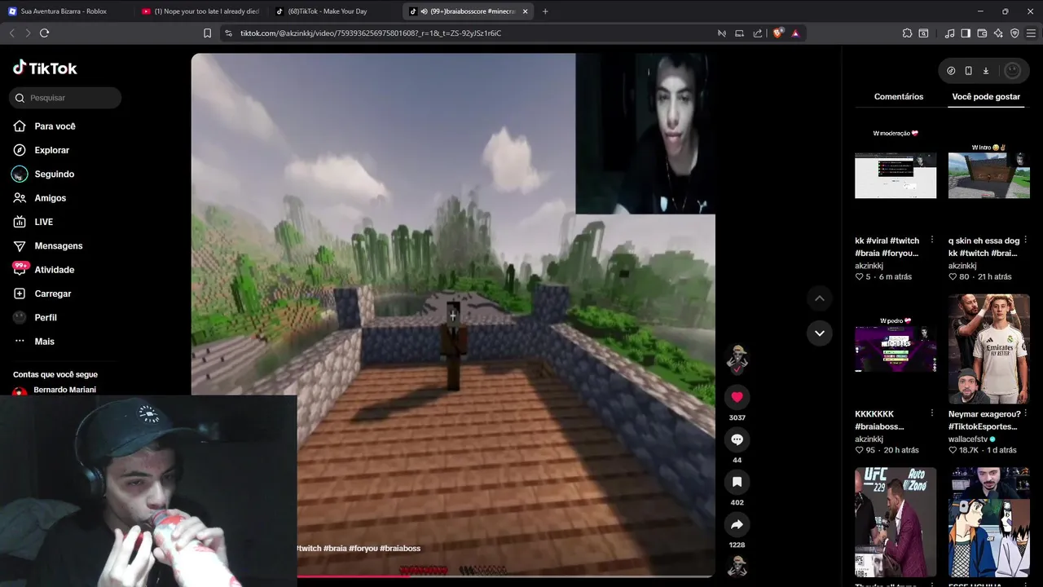
Task: Share the video via the arrow icon
Action: (x=737, y=524)
